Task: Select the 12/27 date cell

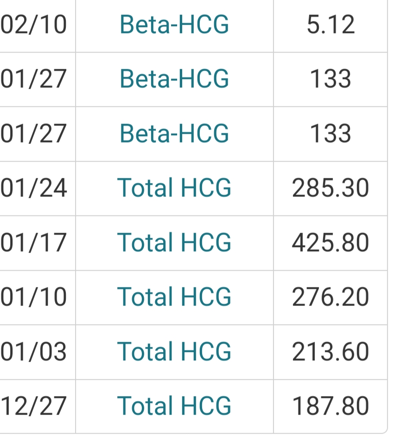Action: tap(33, 405)
